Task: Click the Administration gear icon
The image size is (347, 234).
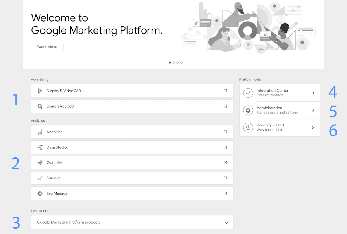Action: coord(248,110)
